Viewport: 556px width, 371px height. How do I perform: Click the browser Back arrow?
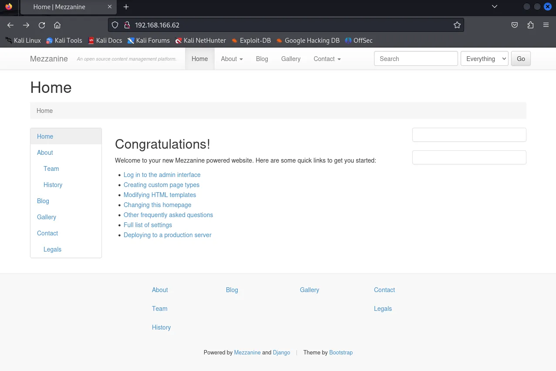tap(10, 25)
